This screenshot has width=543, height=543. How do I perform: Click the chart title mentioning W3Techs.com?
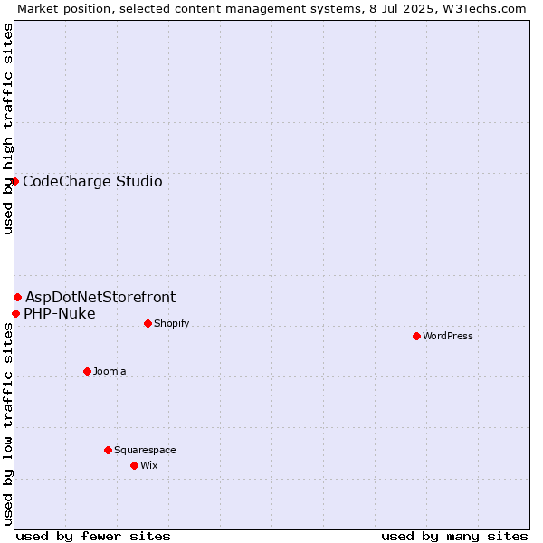[x=271, y=9]
